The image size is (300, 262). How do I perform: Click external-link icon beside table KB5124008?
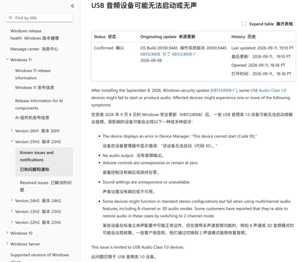click(194, 54)
